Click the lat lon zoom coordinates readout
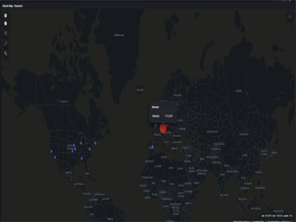 click(x=277, y=216)
